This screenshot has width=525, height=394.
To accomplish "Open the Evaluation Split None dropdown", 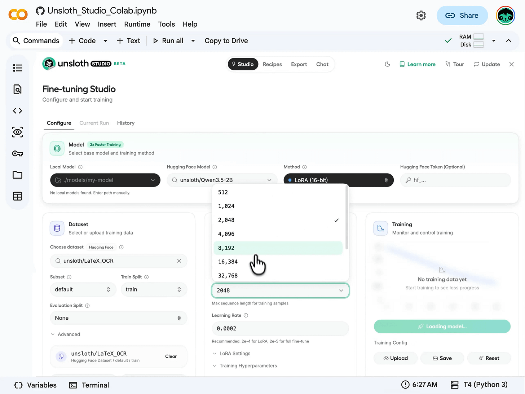I will (119, 318).
